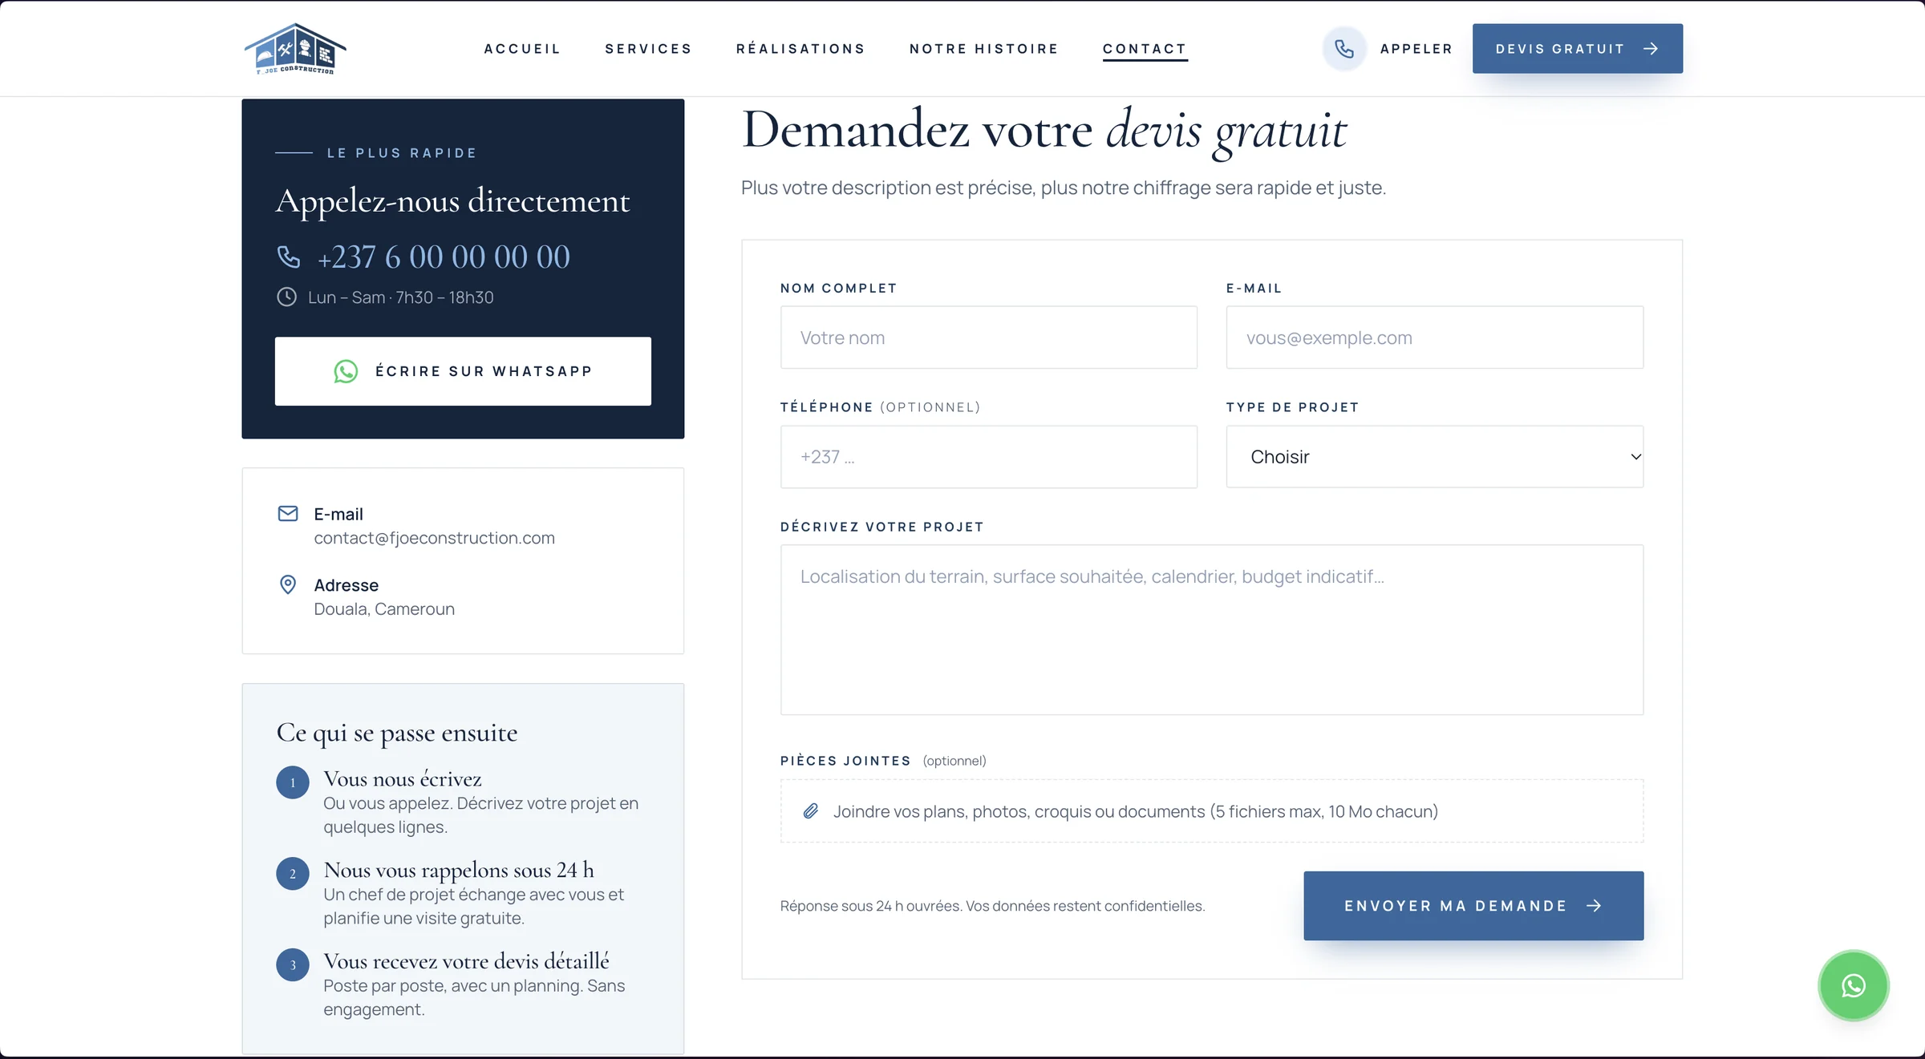Go to the Accueil page
This screenshot has width=1925, height=1059.
(x=522, y=49)
